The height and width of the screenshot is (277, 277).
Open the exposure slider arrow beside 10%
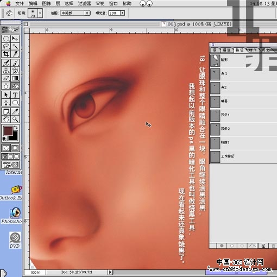(x=123, y=13)
